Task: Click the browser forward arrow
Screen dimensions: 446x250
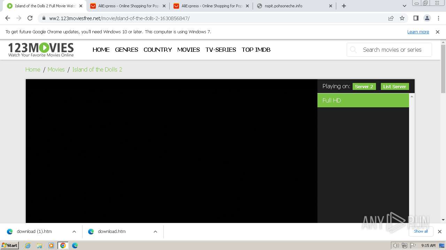Action: click(x=19, y=18)
